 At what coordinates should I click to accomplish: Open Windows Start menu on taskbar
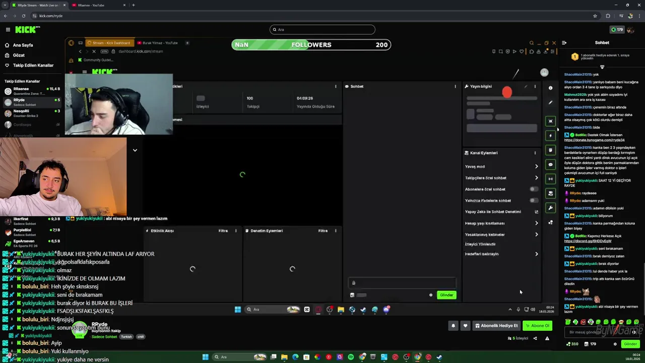point(206,357)
